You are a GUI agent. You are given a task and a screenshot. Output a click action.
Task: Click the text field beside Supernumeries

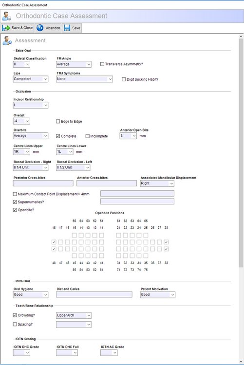(x=137, y=201)
